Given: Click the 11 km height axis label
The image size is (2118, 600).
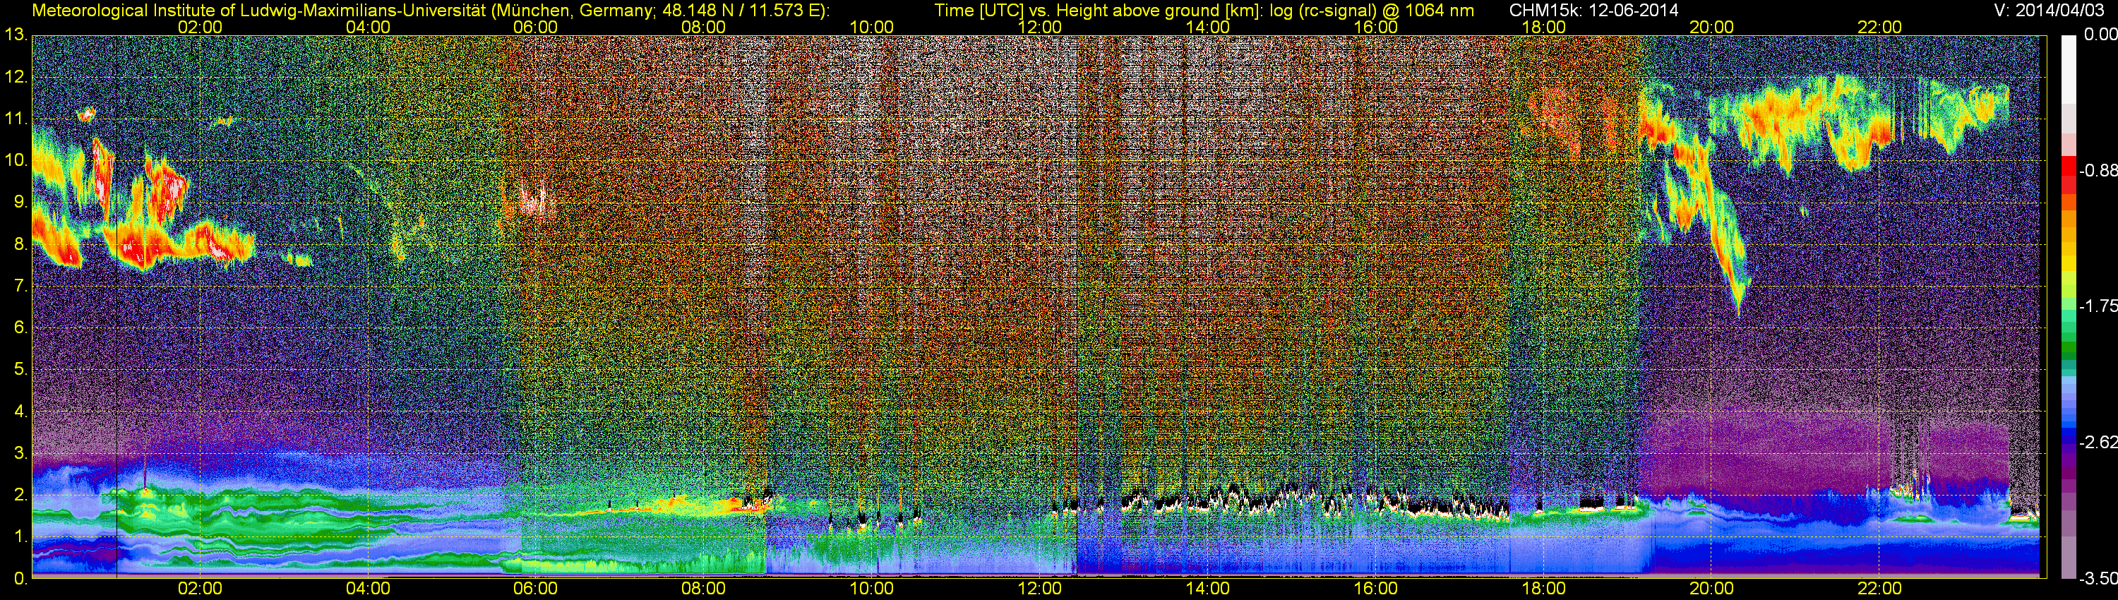Looking at the screenshot, I should point(16,119).
